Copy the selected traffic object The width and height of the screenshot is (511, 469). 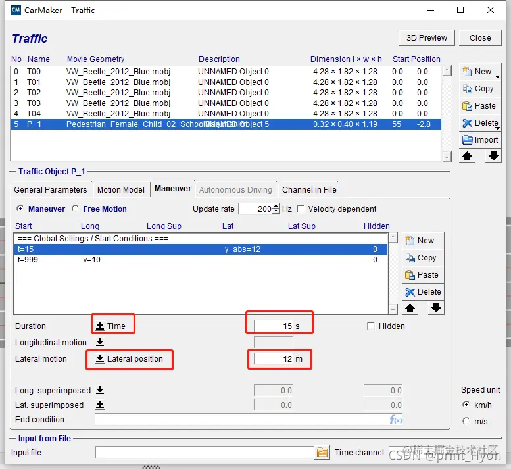pyautogui.click(x=479, y=89)
